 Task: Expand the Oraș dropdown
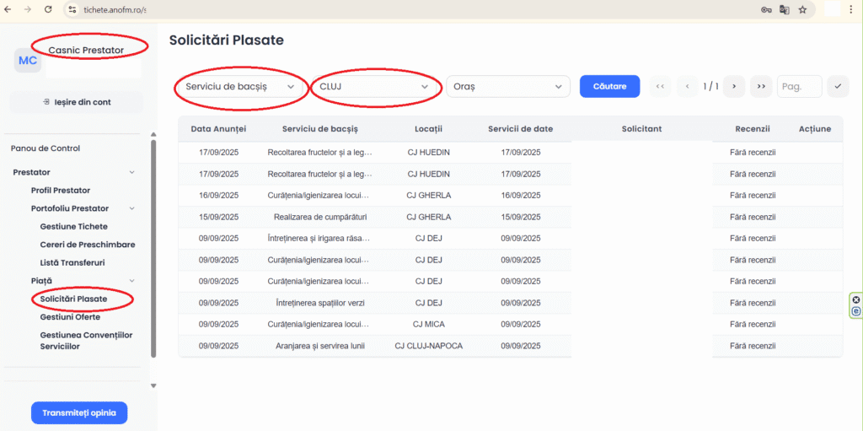point(507,87)
